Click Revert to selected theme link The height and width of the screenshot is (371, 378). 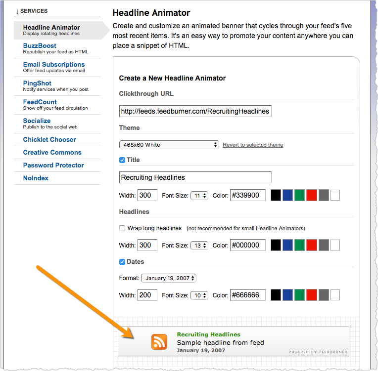pos(253,145)
